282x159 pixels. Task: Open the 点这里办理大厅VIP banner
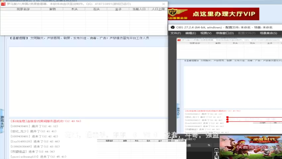click(x=214, y=14)
